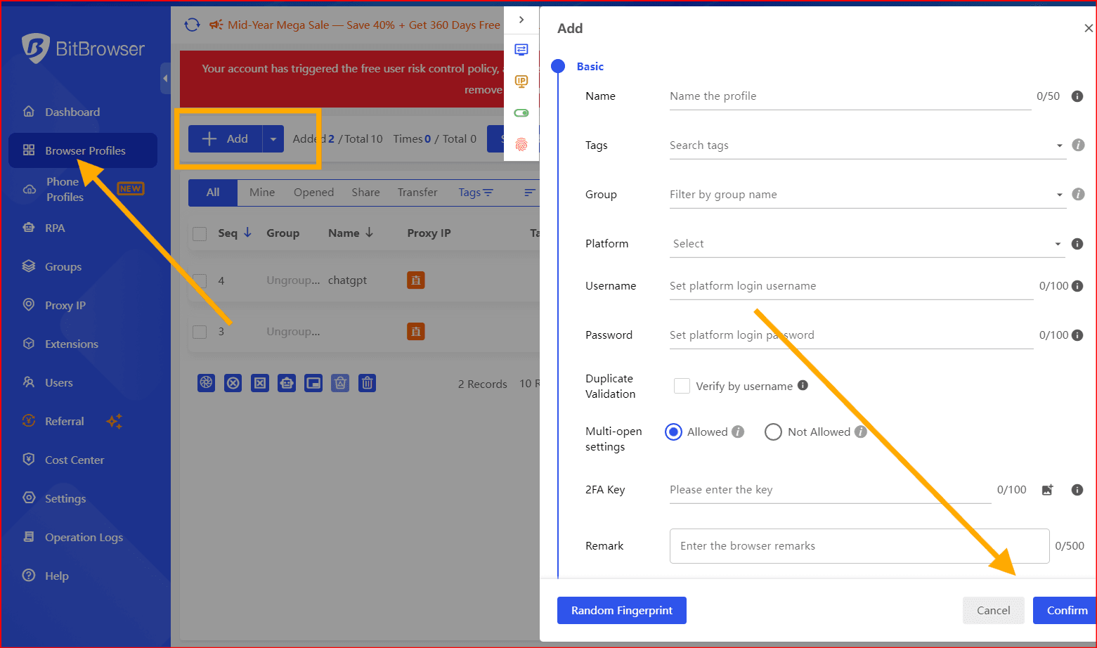
Task: Tick the checkbox for row 3
Action: (x=200, y=332)
